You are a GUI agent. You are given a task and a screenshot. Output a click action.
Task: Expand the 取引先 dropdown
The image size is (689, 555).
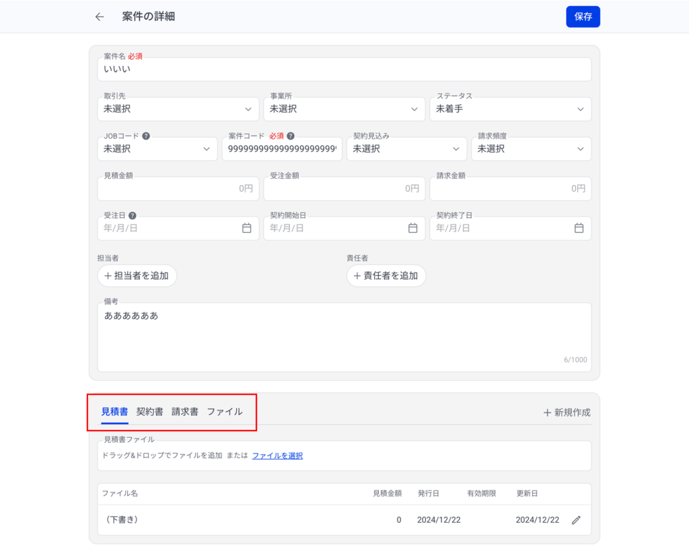(178, 109)
